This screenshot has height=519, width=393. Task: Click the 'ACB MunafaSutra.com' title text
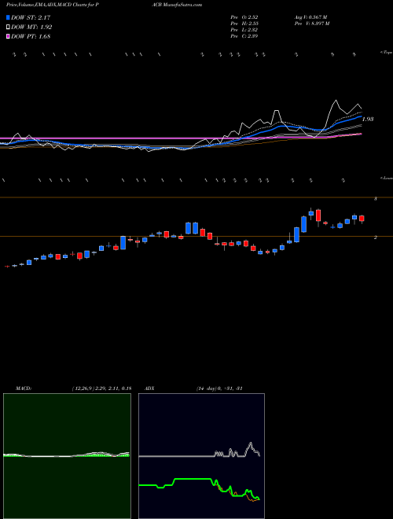coord(178,5)
